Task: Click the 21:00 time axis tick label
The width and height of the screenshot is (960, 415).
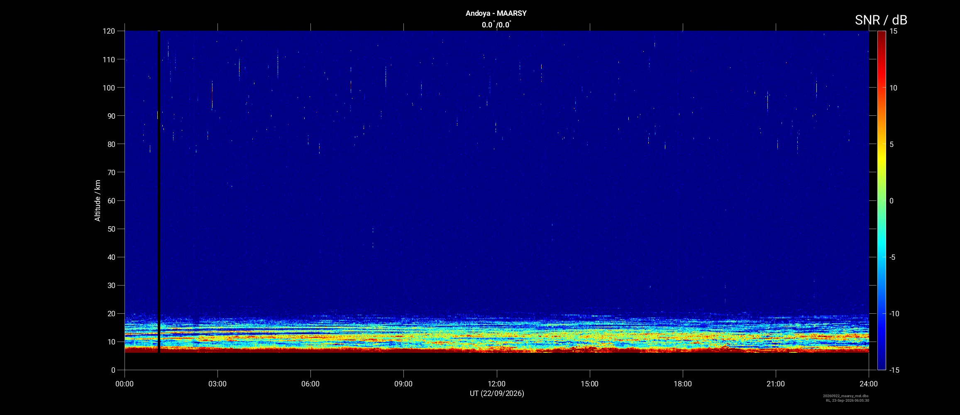Action: [776, 384]
